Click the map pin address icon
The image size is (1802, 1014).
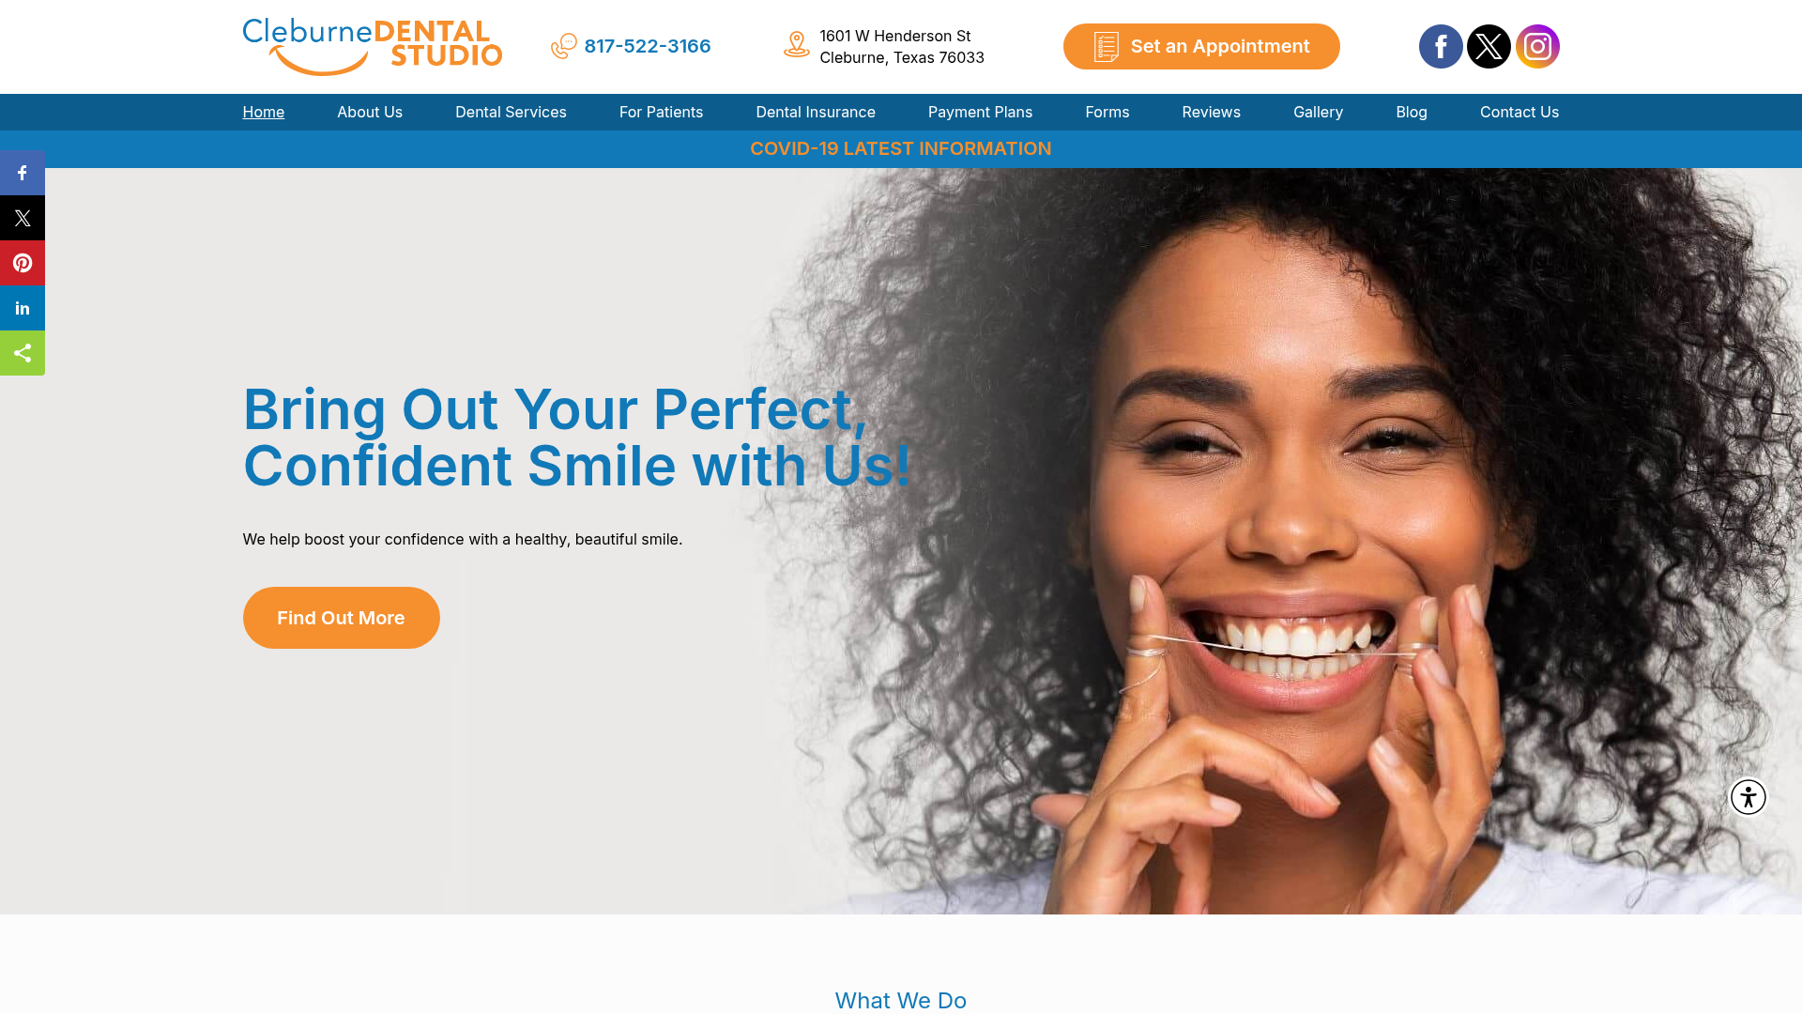click(x=797, y=44)
